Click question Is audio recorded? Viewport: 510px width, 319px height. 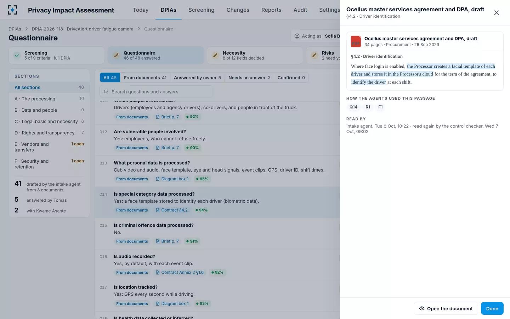pyautogui.click(x=135, y=257)
